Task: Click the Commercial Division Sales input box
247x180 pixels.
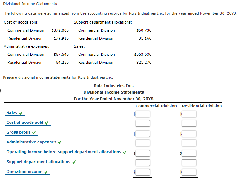Action: coord(142,114)
